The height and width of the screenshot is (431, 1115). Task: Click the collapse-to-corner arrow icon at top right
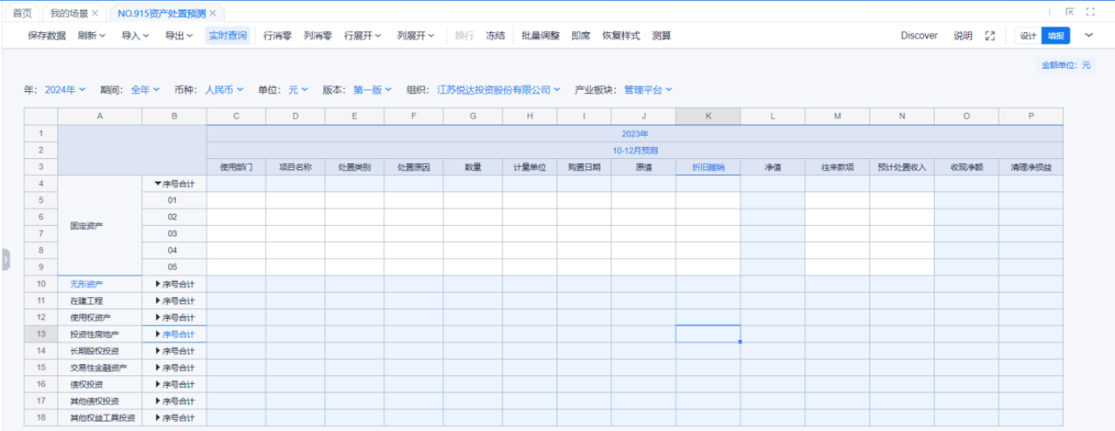(1070, 12)
